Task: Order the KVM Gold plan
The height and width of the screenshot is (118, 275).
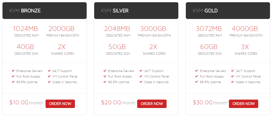Action: tap(243, 104)
